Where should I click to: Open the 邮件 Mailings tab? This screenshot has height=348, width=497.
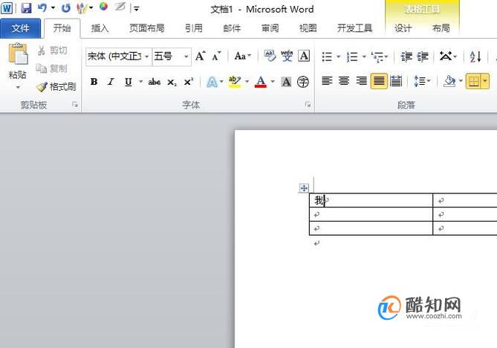[x=232, y=28]
